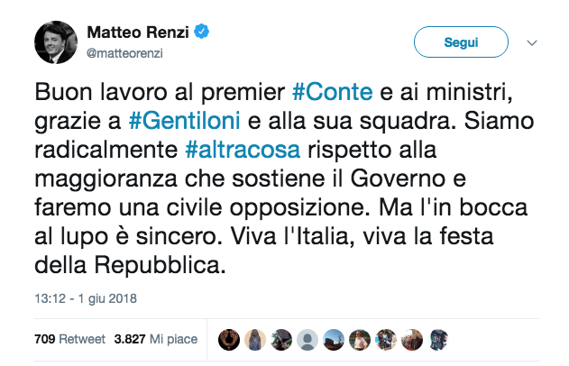Screen dimensions: 569x366
Task: Click the gray default-silhouette liker avatar
Action: 308,339
